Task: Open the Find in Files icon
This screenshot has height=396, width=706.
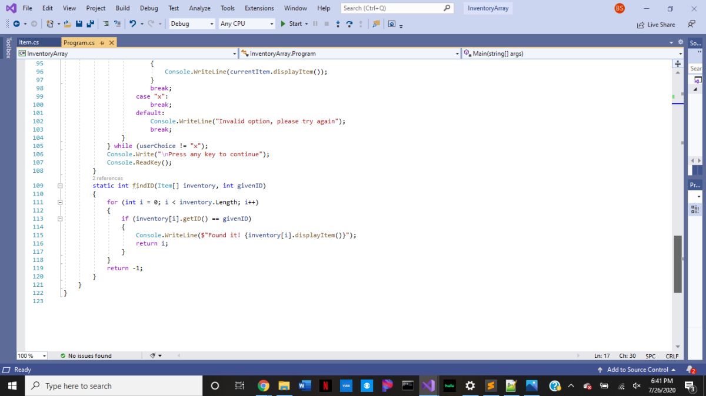Action: [x=376, y=24]
